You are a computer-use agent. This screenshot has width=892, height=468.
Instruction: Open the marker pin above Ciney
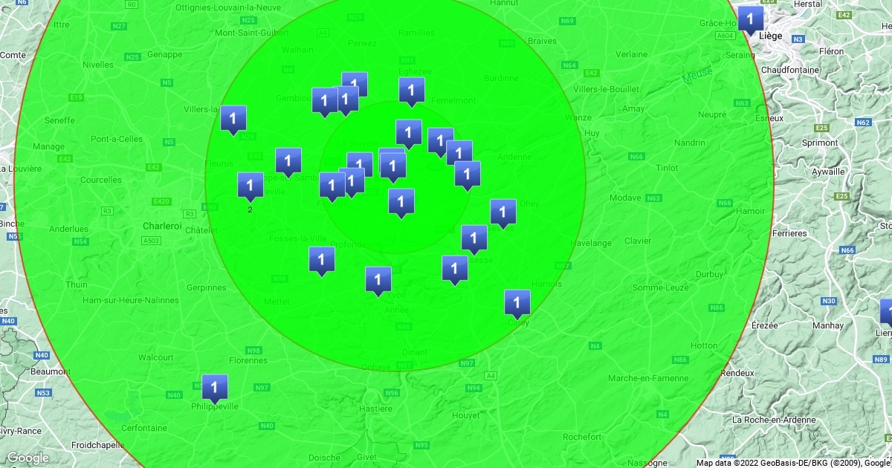click(517, 305)
